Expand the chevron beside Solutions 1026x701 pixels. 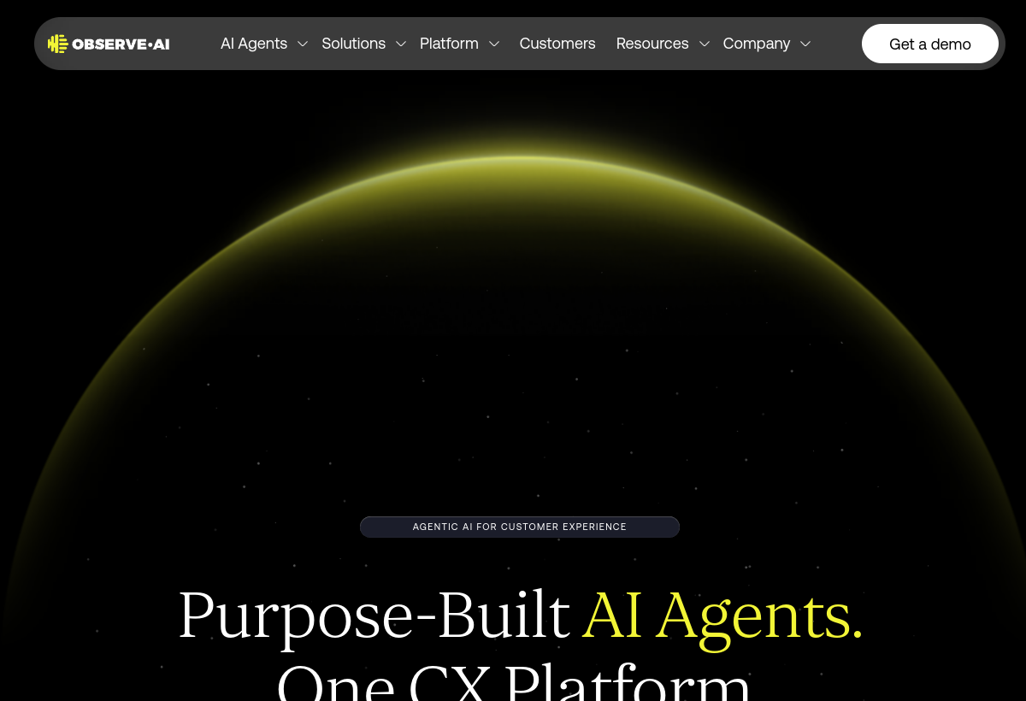[x=401, y=44]
